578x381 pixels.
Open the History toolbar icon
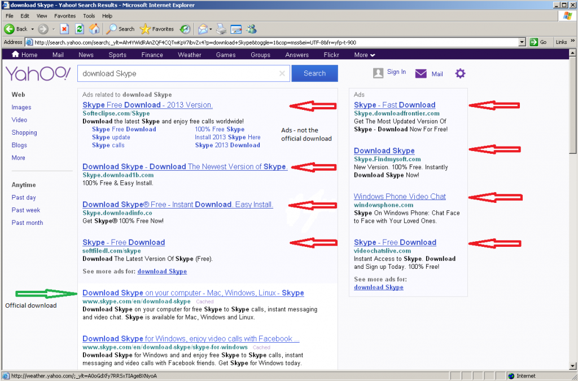185,29
